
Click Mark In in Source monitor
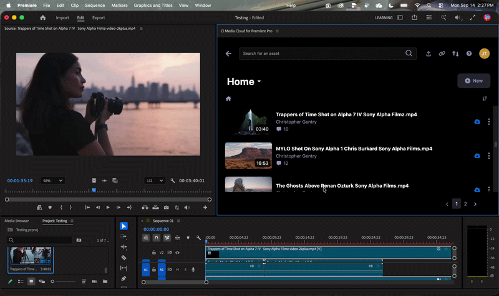tap(61, 208)
